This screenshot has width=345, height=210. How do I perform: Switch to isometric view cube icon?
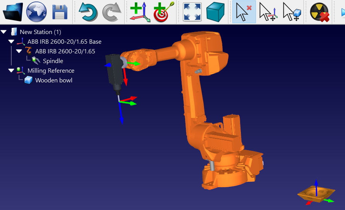pyautogui.click(x=216, y=12)
